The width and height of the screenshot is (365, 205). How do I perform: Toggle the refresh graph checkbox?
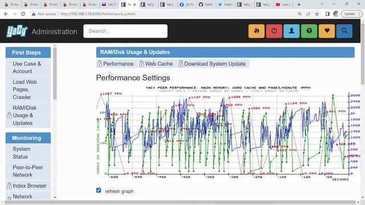pyautogui.click(x=99, y=190)
